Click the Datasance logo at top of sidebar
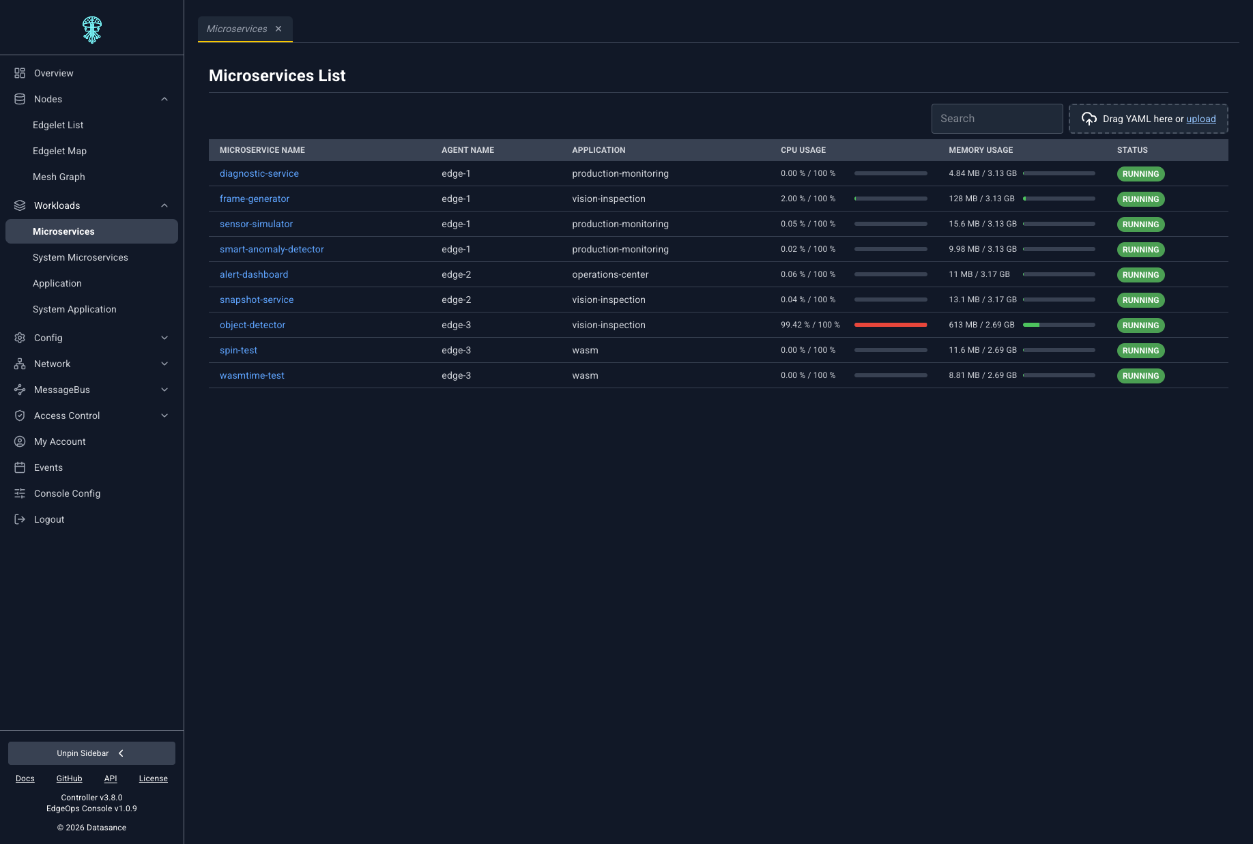 (92, 30)
